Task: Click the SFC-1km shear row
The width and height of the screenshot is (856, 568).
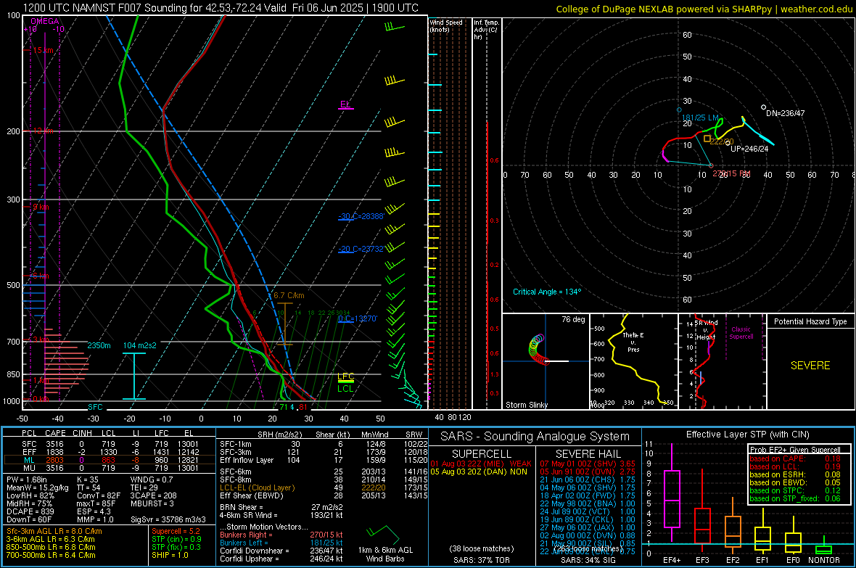Action: 324,444
